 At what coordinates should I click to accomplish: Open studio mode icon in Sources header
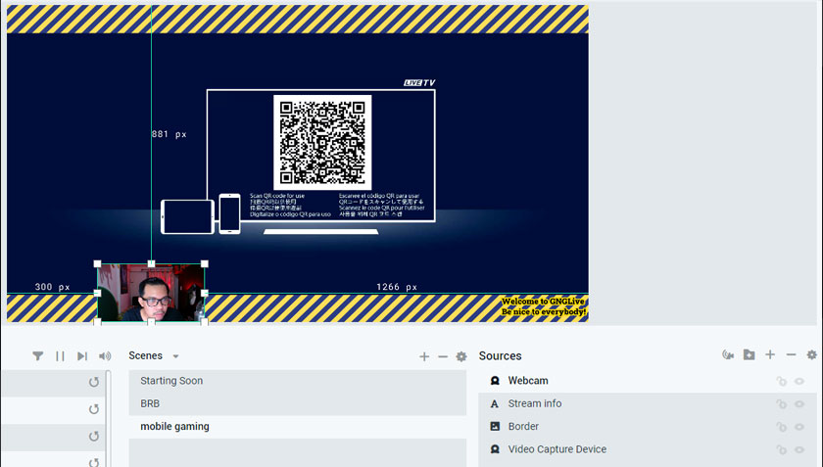pos(727,355)
